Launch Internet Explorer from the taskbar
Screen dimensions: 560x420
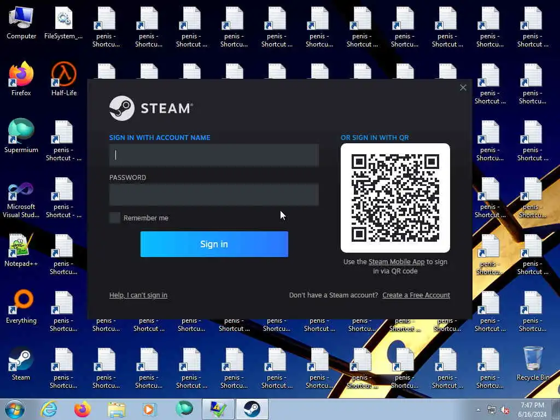(49, 409)
